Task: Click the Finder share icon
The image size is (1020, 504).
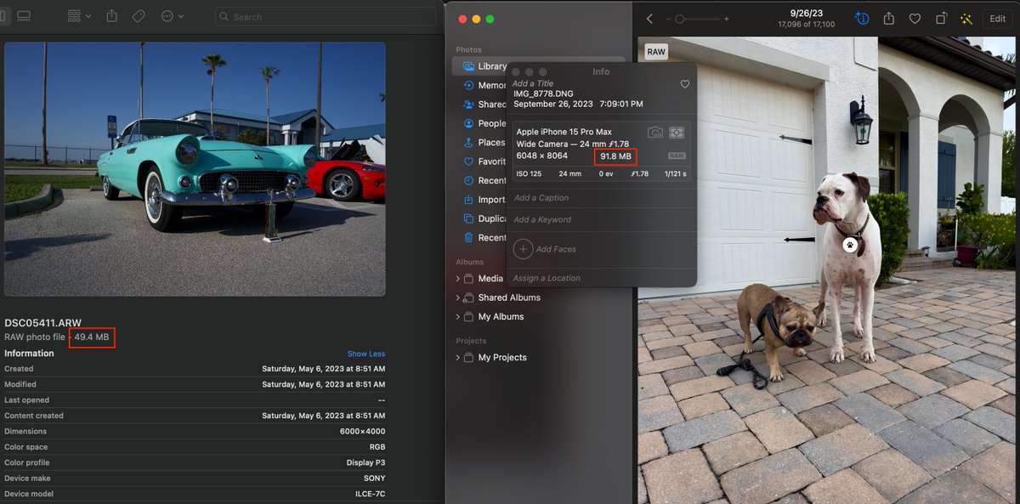Action: click(112, 16)
